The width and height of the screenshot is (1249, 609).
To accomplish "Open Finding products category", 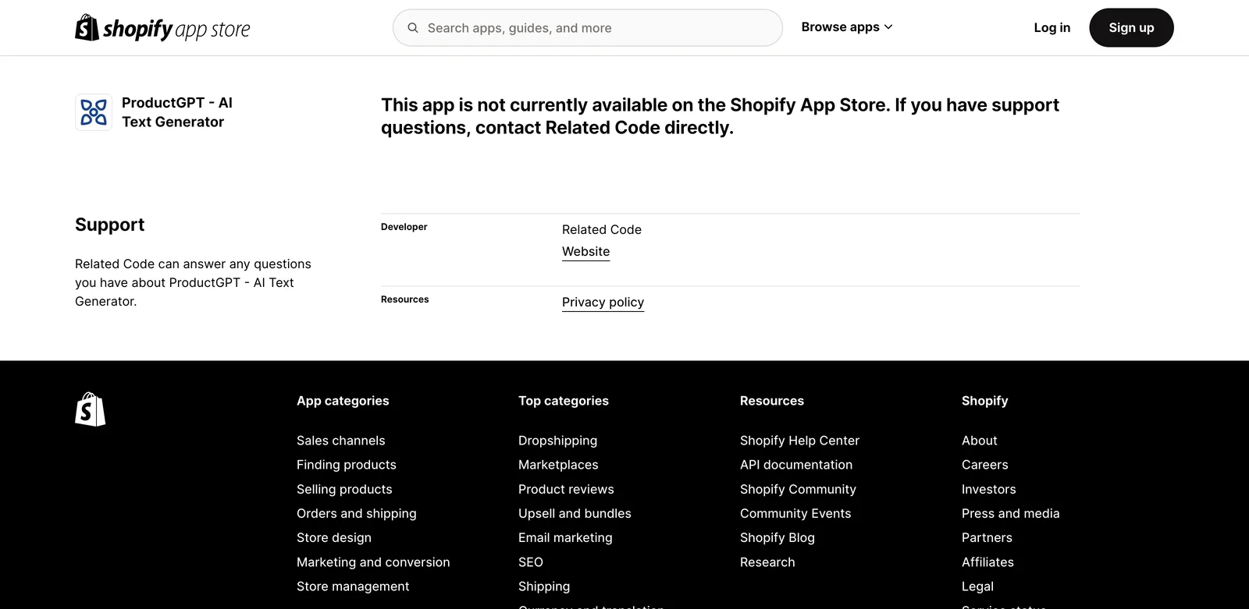I will click(347, 465).
